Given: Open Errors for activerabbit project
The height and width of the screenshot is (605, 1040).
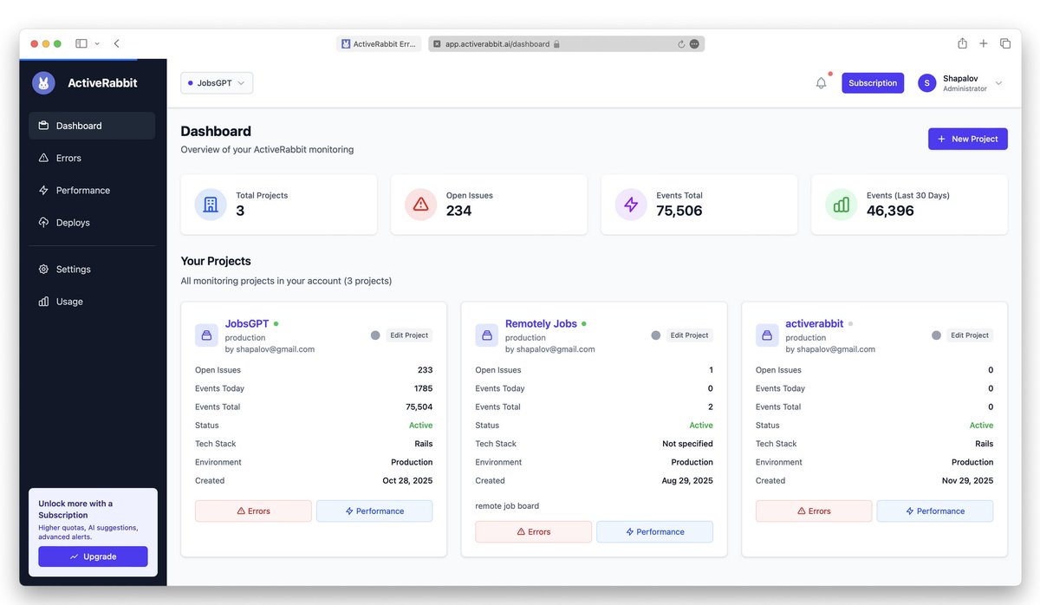Looking at the screenshot, I should (814, 511).
